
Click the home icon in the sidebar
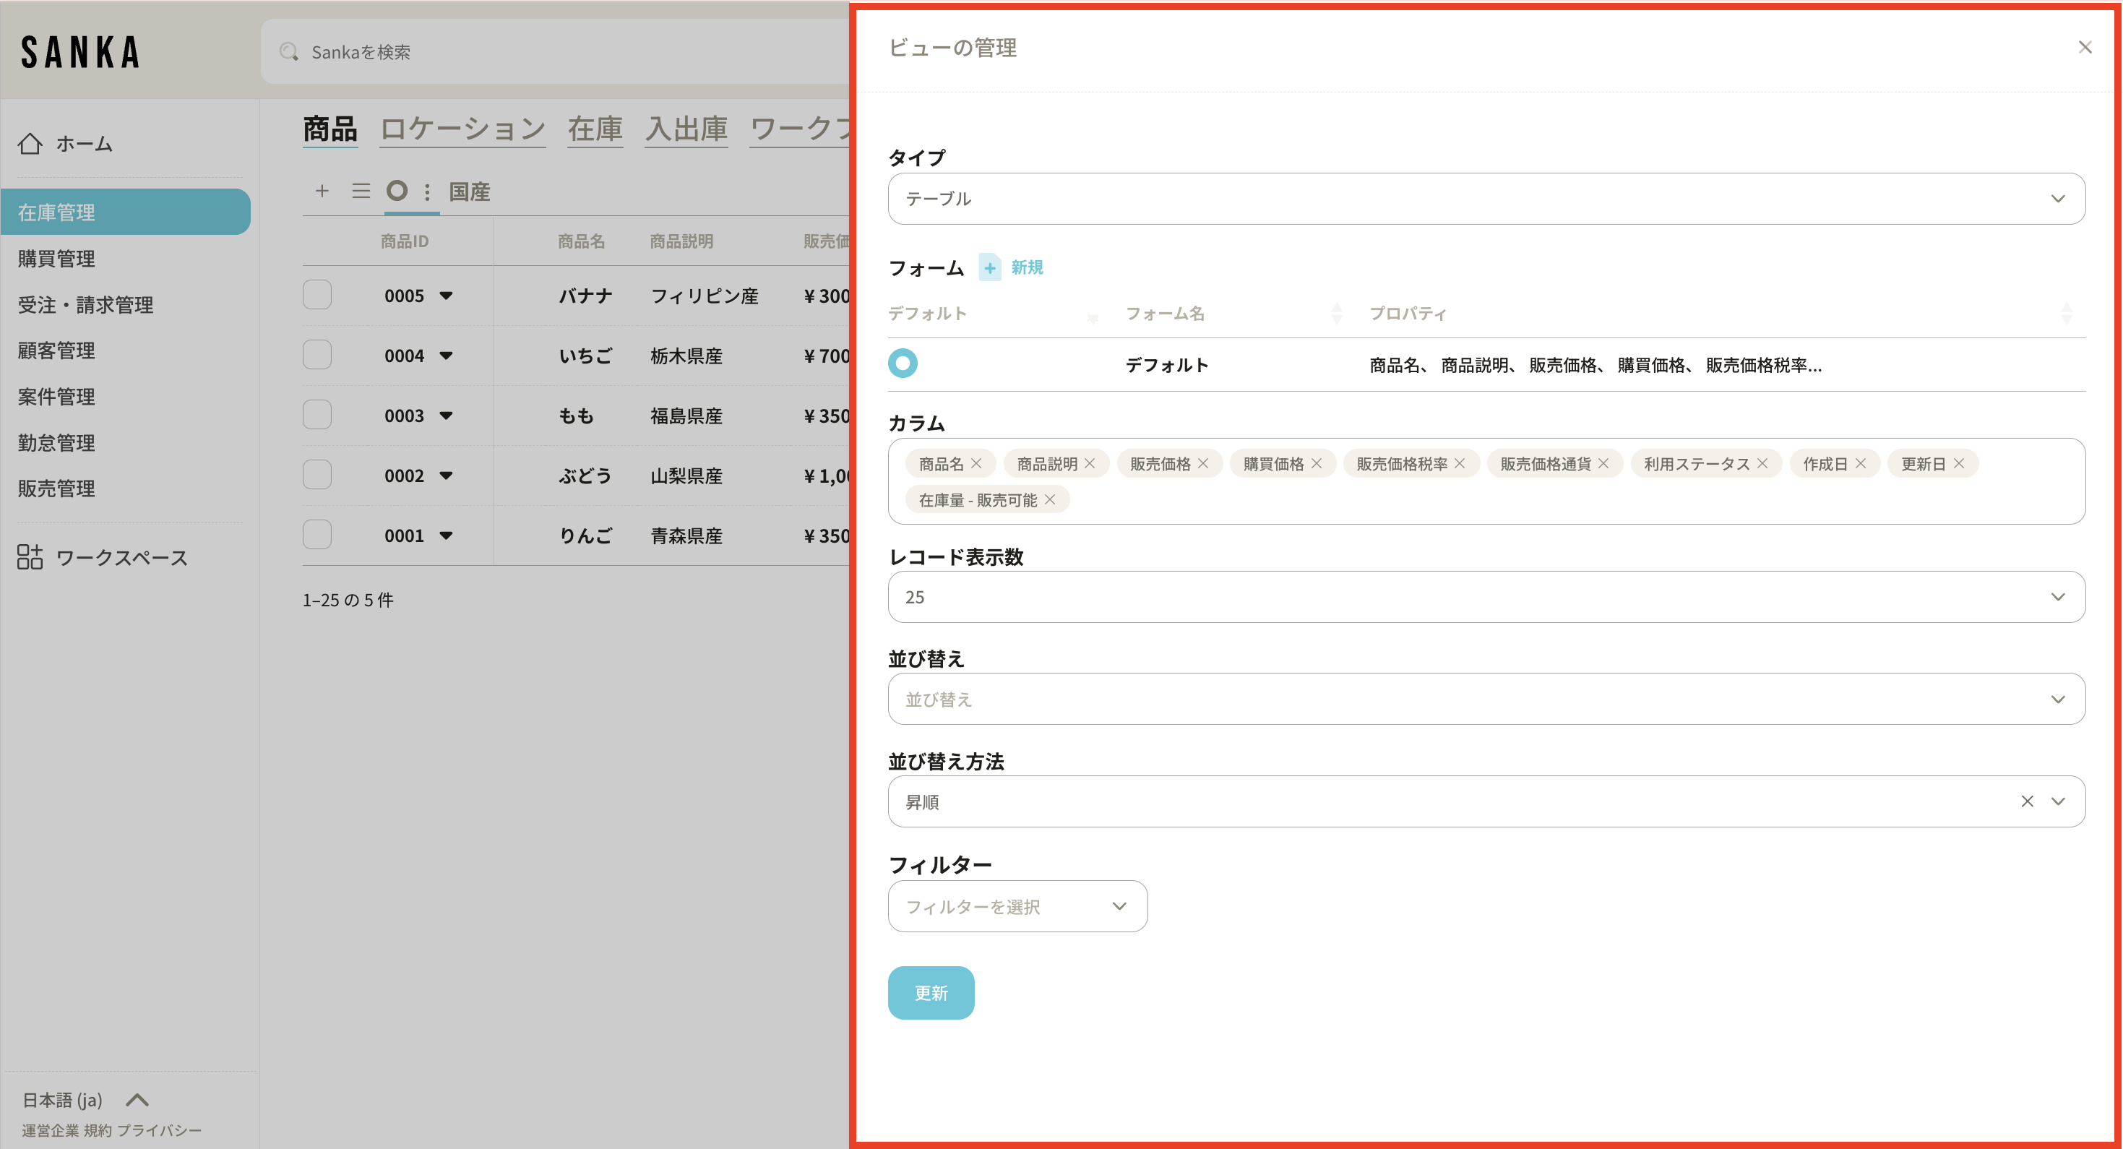[30, 143]
